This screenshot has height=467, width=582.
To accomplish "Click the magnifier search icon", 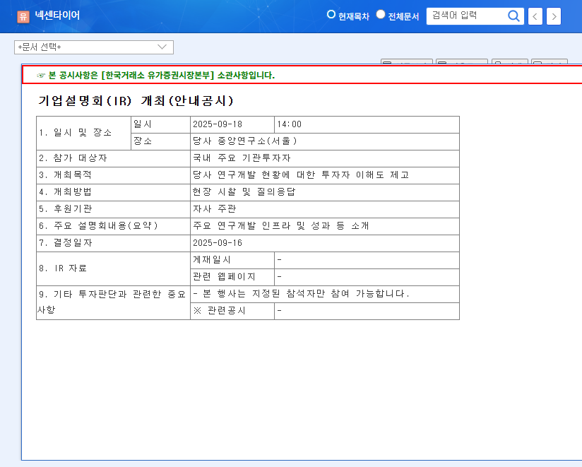I will 513,16.
